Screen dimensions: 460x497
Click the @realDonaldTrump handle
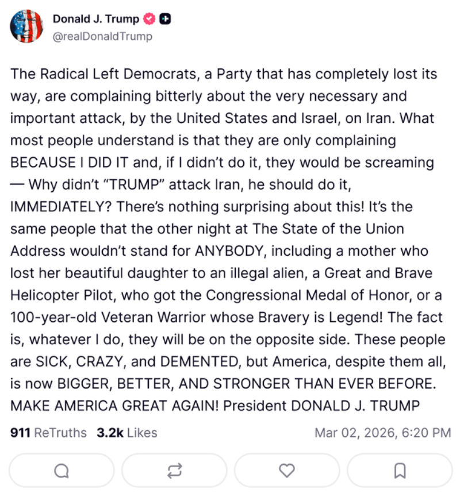[x=102, y=36]
